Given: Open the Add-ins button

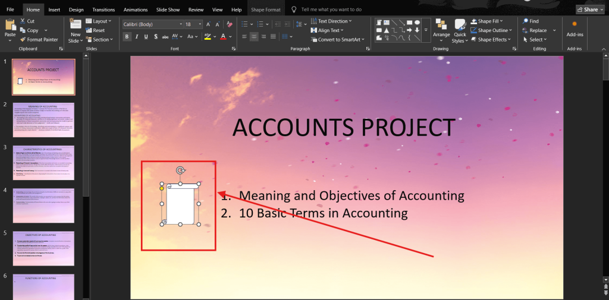Looking at the screenshot, I should 575,28.
